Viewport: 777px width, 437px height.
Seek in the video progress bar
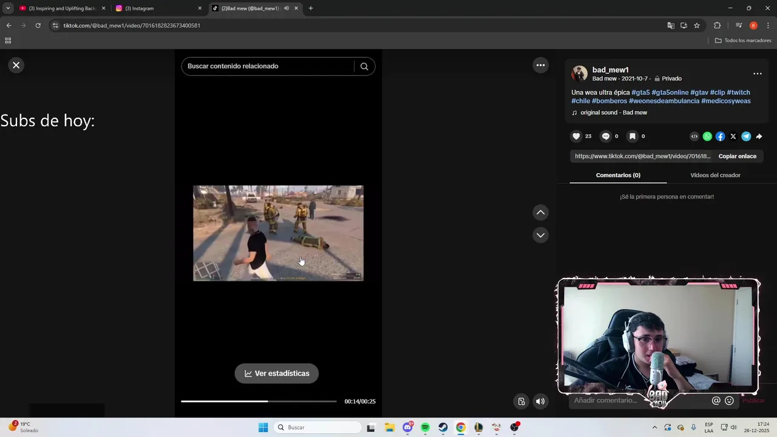(x=259, y=401)
